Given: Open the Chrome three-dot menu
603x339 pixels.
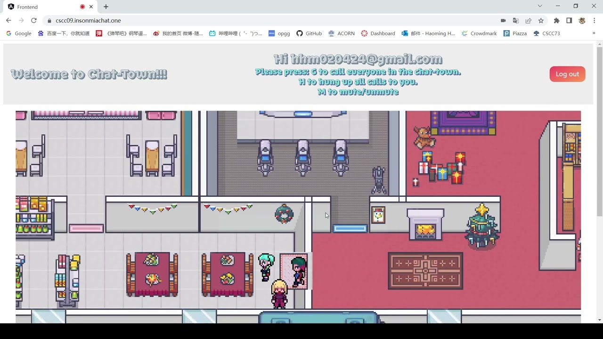Looking at the screenshot, I should pyautogui.click(x=595, y=20).
